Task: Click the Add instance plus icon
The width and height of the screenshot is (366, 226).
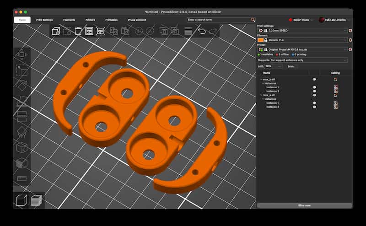Action: pyautogui.click(x=139, y=31)
